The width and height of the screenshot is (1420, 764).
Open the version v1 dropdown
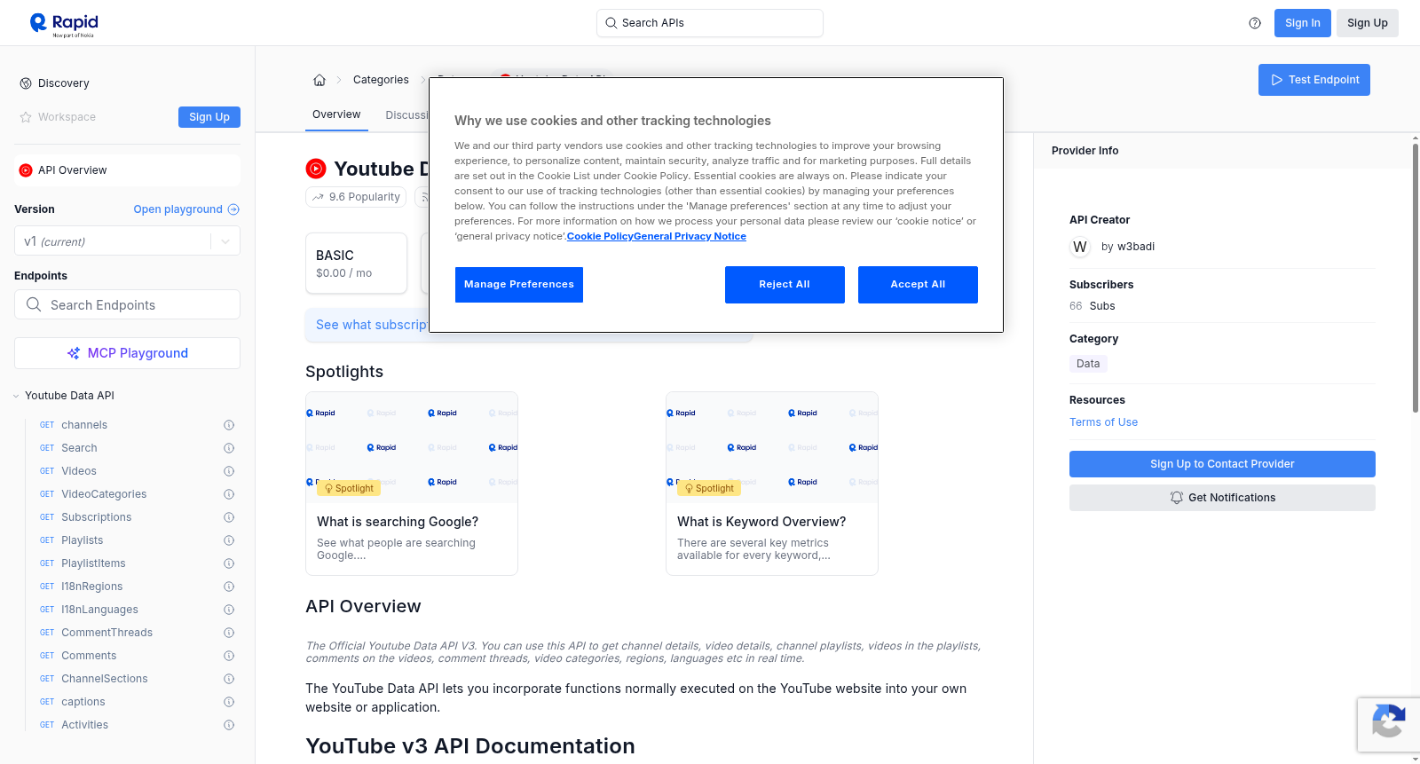coord(128,241)
